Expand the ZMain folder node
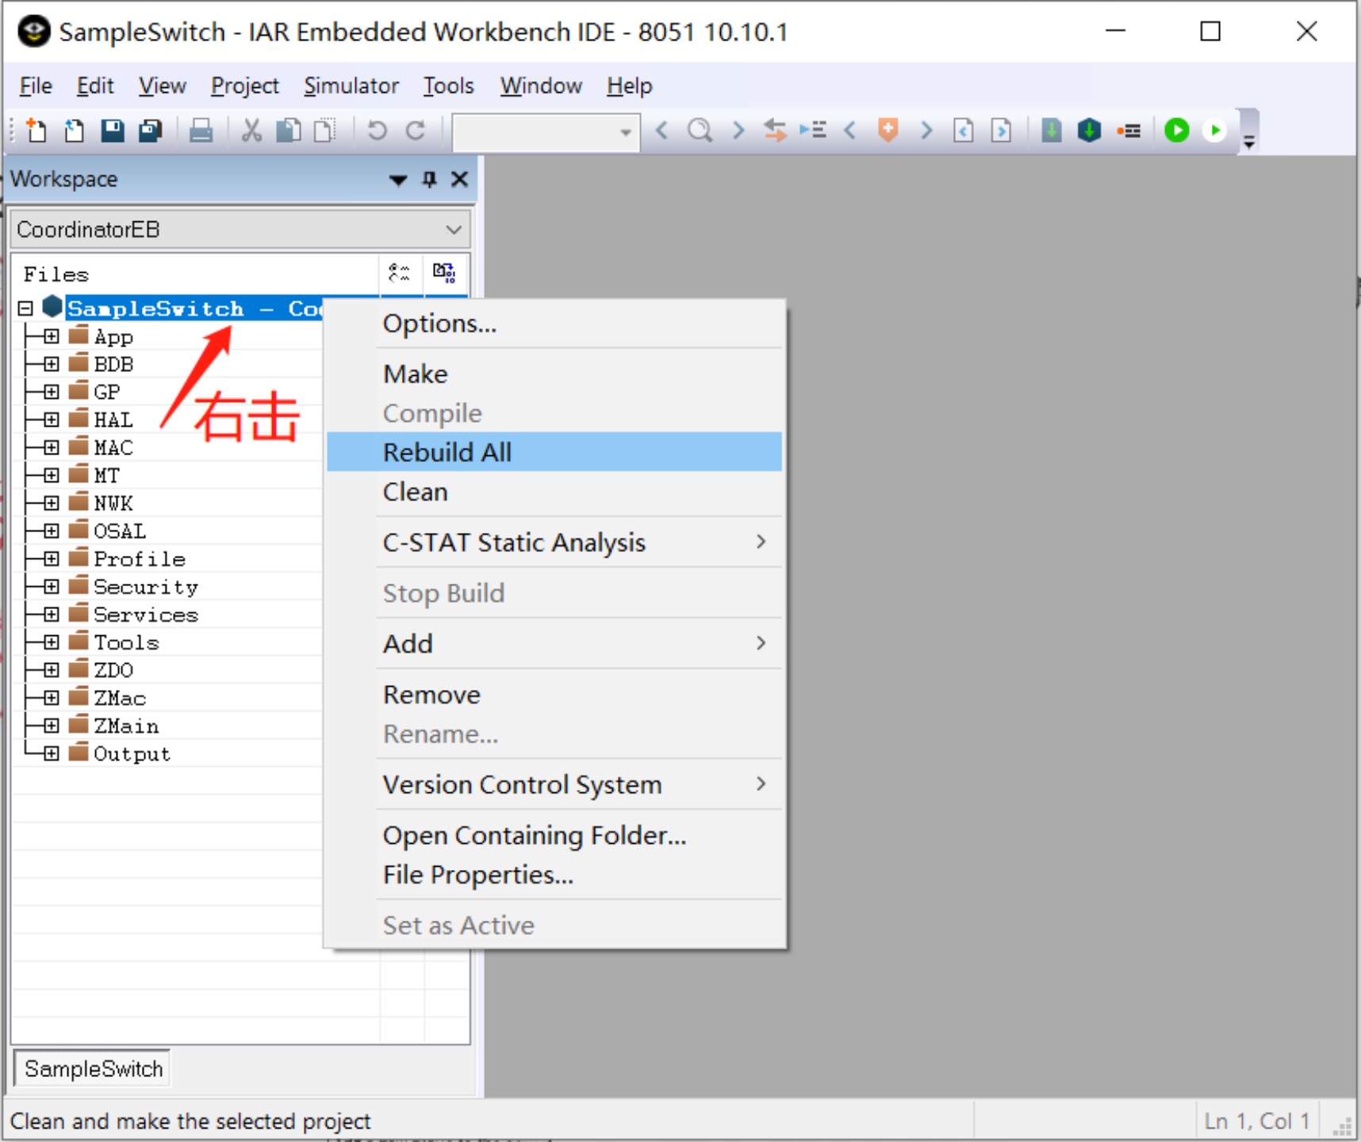This screenshot has width=1361, height=1142. point(52,726)
